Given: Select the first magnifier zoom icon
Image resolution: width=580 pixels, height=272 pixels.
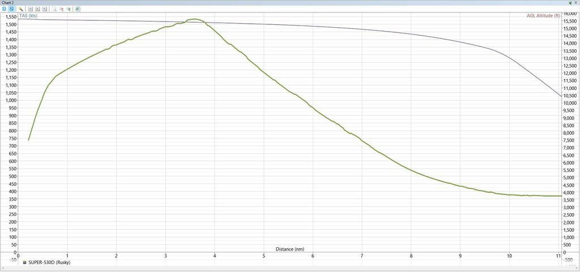Looking at the screenshot, I should [x=54, y=9].
